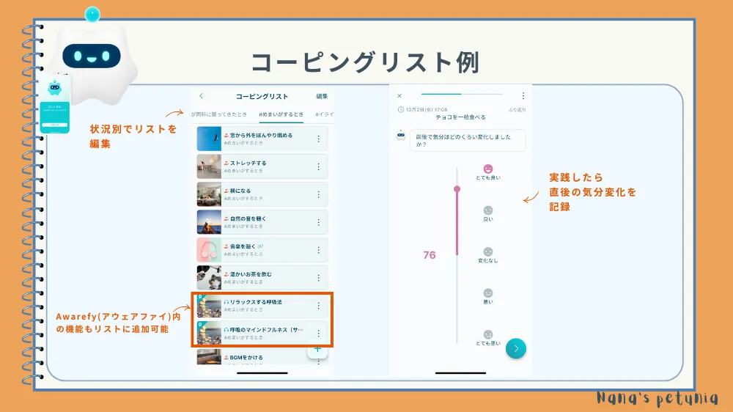Click the blue sky thumbnail of 窓から外をぼんやり眺める
The height and width of the screenshot is (412, 733).
tap(209, 139)
